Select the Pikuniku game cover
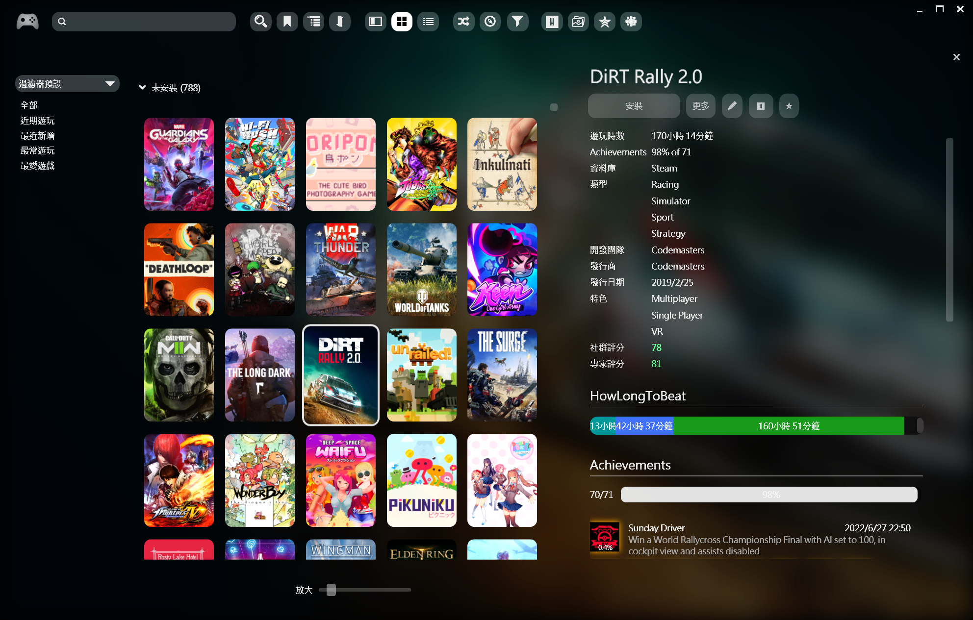 [422, 480]
